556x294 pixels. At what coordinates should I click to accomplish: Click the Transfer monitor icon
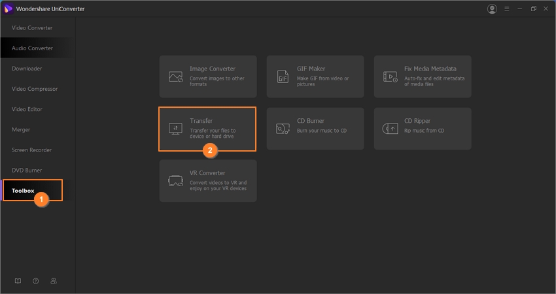click(175, 129)
